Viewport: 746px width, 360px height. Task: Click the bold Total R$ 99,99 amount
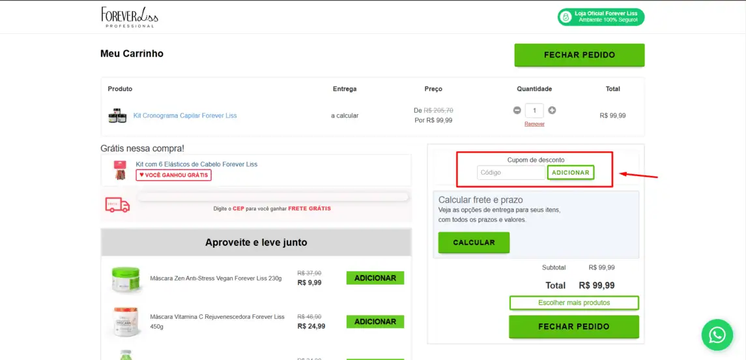coord(597,286)
